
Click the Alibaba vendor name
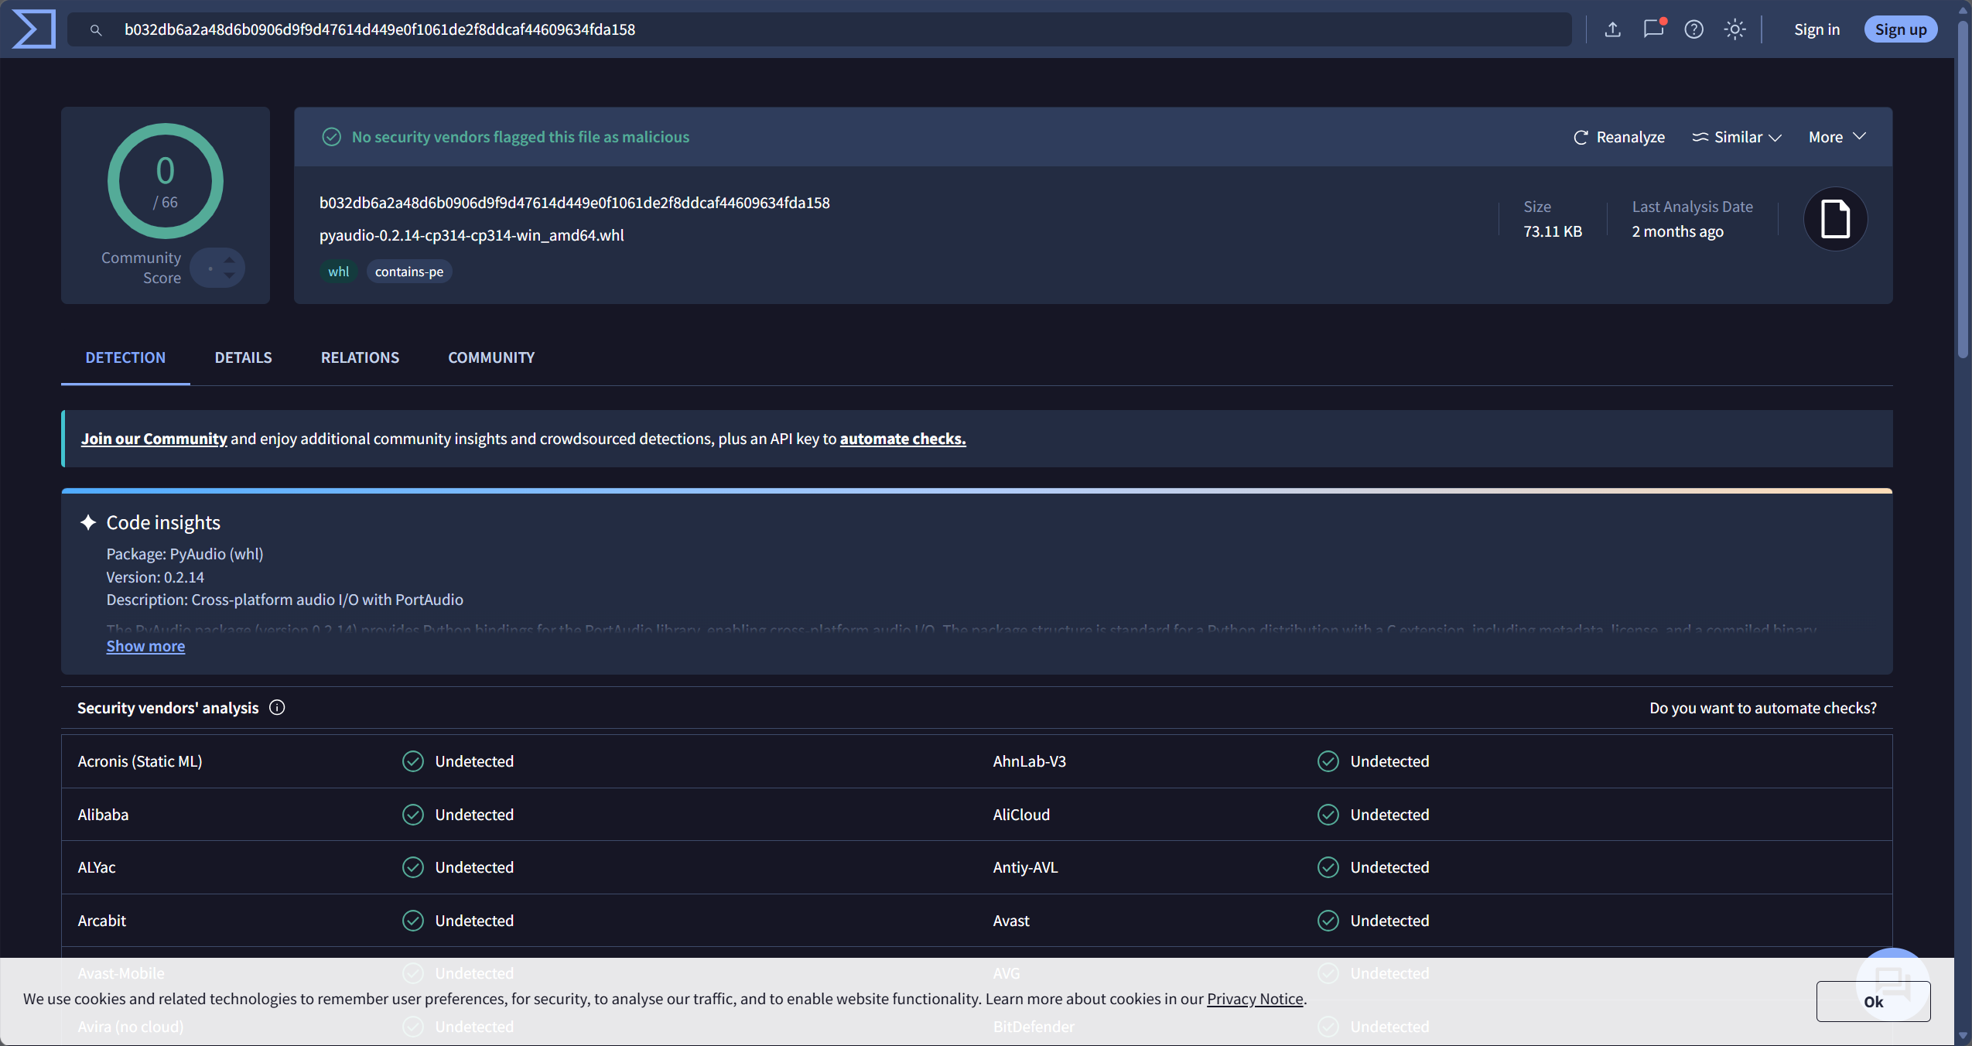(x=103, y=815)
